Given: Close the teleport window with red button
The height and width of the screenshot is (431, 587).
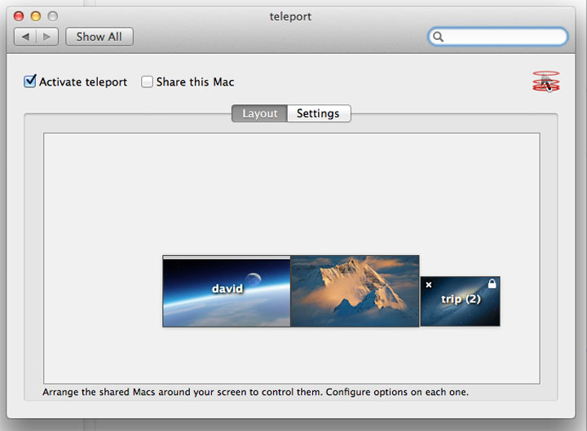Looking at the screenshot, I should click(18, 16).
